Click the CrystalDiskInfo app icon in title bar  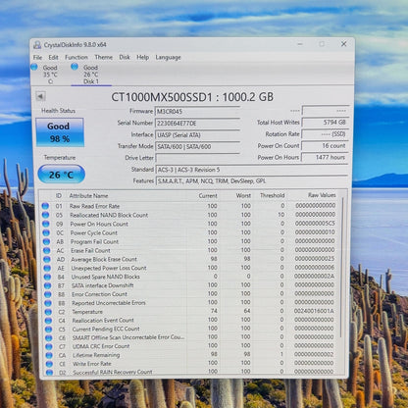pyautogui.click(x=37, y=45)
